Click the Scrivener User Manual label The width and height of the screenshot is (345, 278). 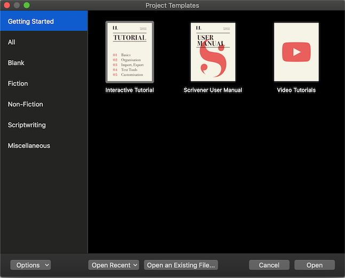point(213,90)
